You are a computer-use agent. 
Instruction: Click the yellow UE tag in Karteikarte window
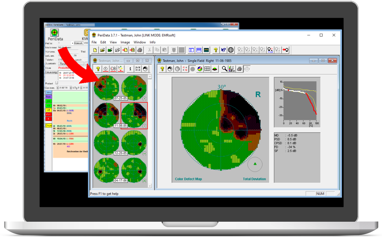48,110
